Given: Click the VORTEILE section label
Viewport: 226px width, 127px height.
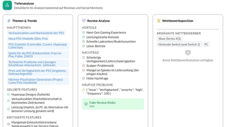Looking at the screenshot, I should 89,27.
